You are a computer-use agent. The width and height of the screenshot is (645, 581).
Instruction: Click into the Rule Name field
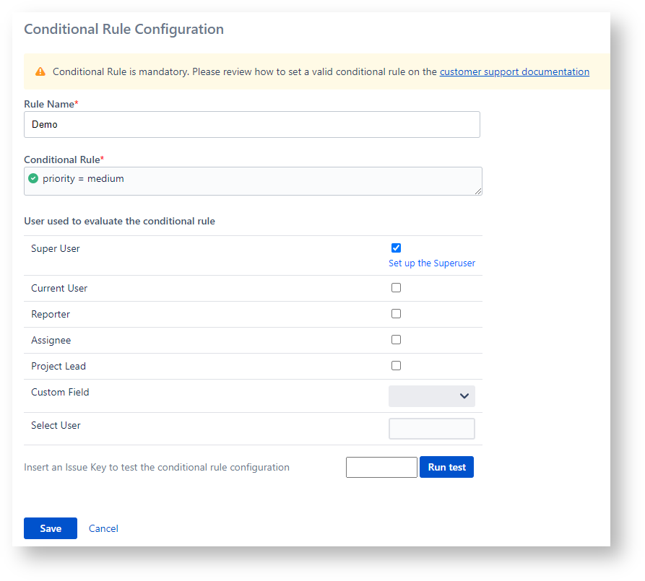(251, 124)
